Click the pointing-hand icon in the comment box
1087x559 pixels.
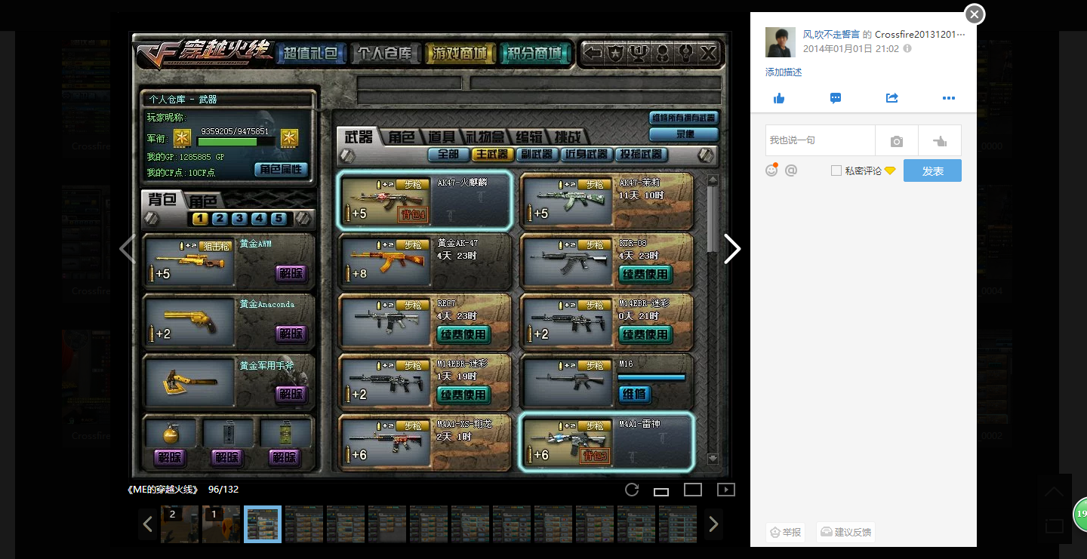pos(940,141)
